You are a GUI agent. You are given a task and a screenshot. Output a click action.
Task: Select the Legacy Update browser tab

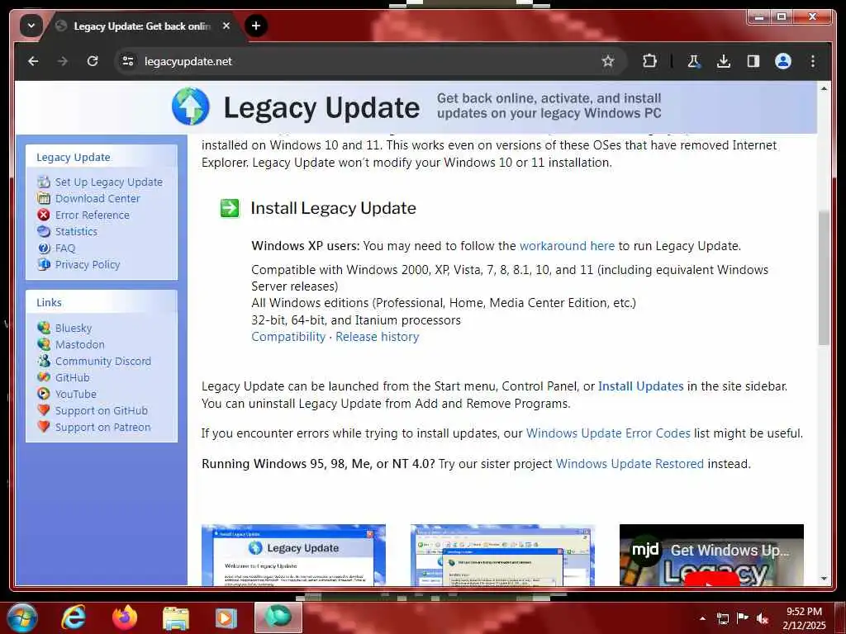144,26
